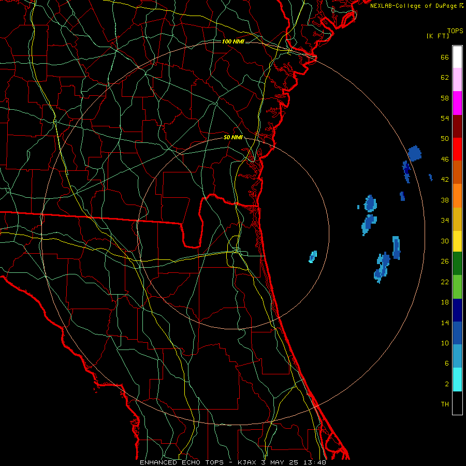Click the magenta 54-58 legend swatch
The height and width of the screenshot is (466, 466).
coord(457,103)
